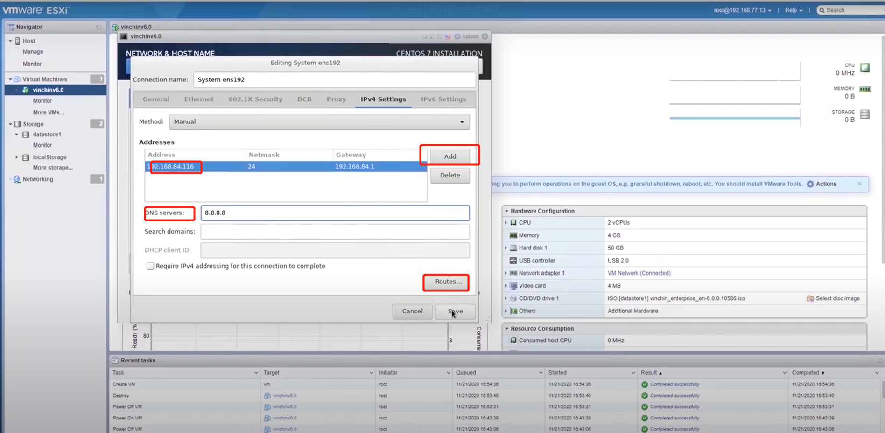Click the Network adapter 1 icon
Screen dimensions: 885x433
513,273
